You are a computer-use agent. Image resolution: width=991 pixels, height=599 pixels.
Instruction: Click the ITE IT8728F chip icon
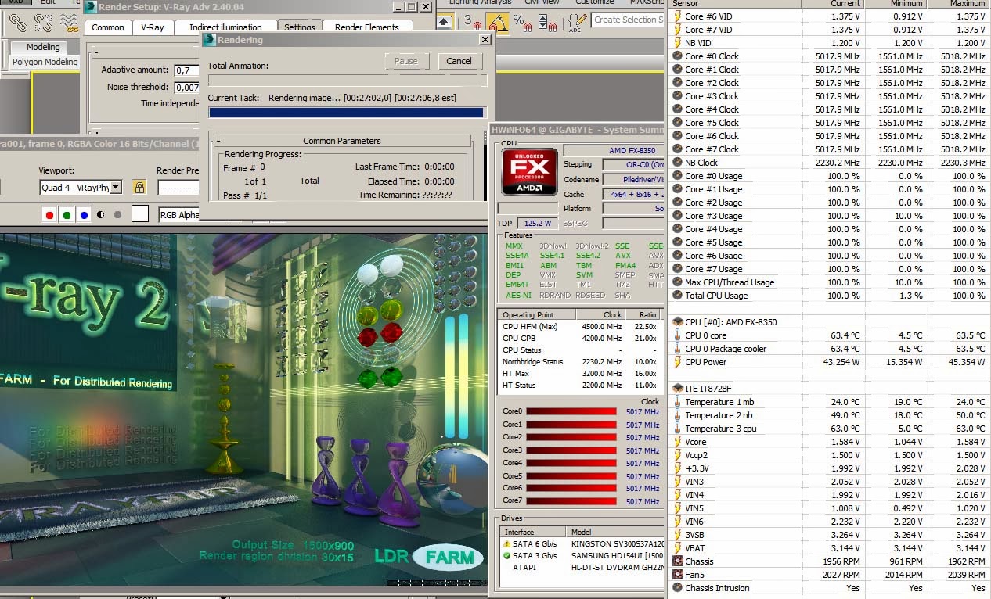coord(678,389)
